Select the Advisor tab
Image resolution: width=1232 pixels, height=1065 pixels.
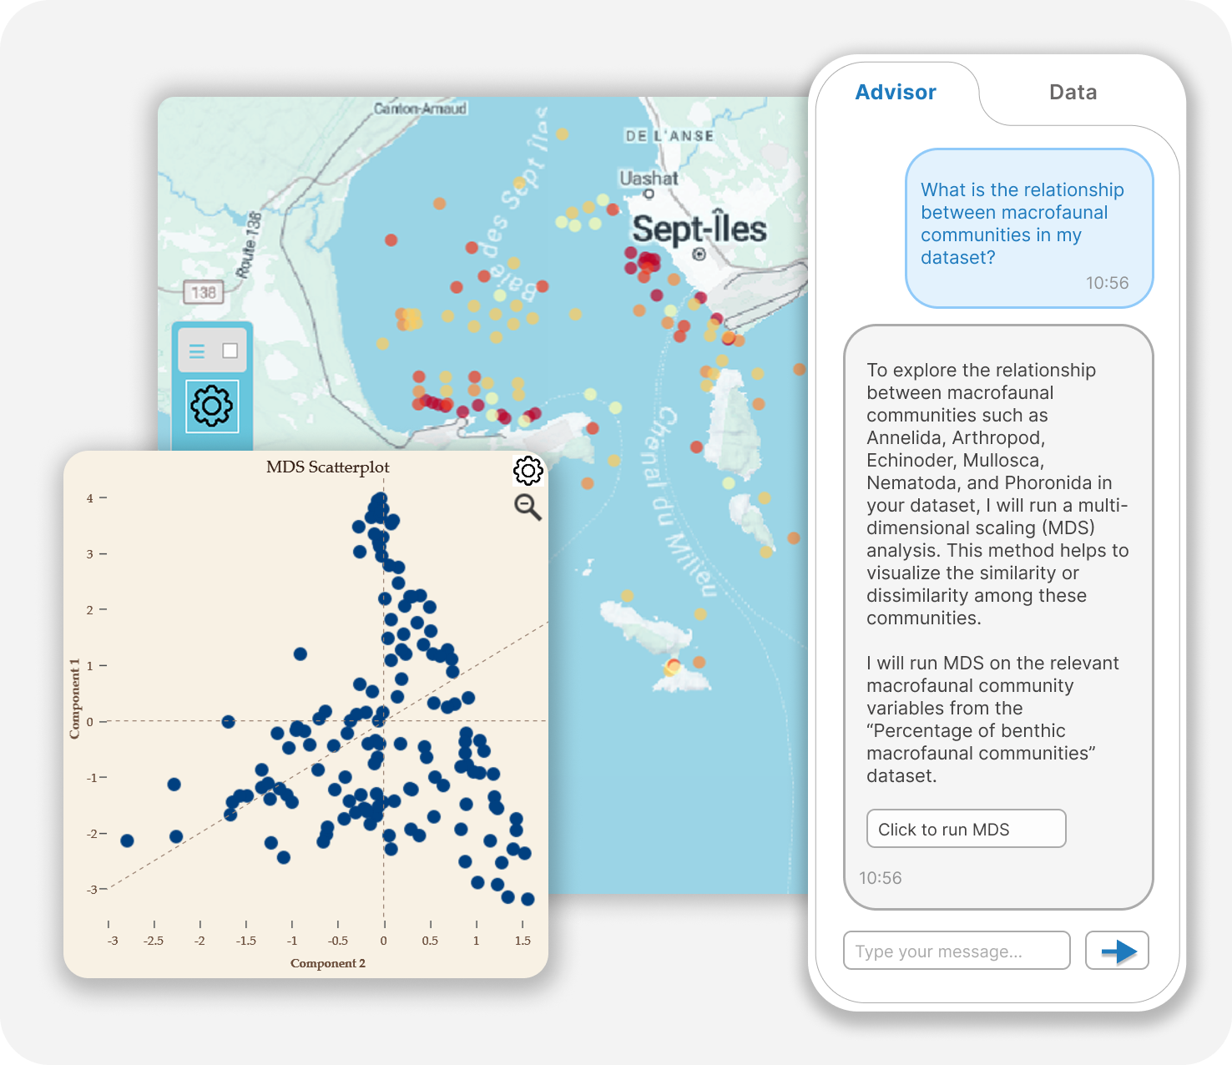pyautogui.click(x=896, y=92)
